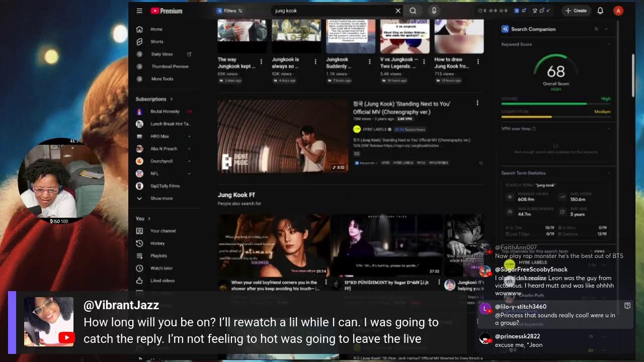Image resolution: width=644 pixels, height=362 pixels.
Task: Go to YouTube Premium home logo
Action: coord(166,11)
